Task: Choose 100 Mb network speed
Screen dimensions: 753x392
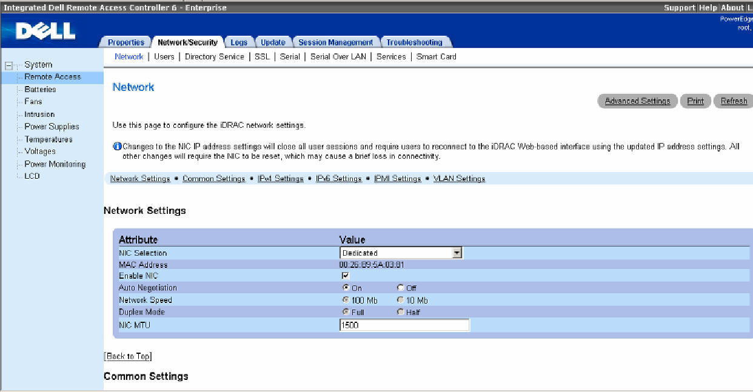Action: 346,300
